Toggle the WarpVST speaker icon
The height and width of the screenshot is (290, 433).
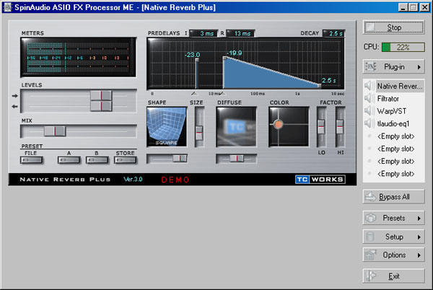[x=369, y=111]
